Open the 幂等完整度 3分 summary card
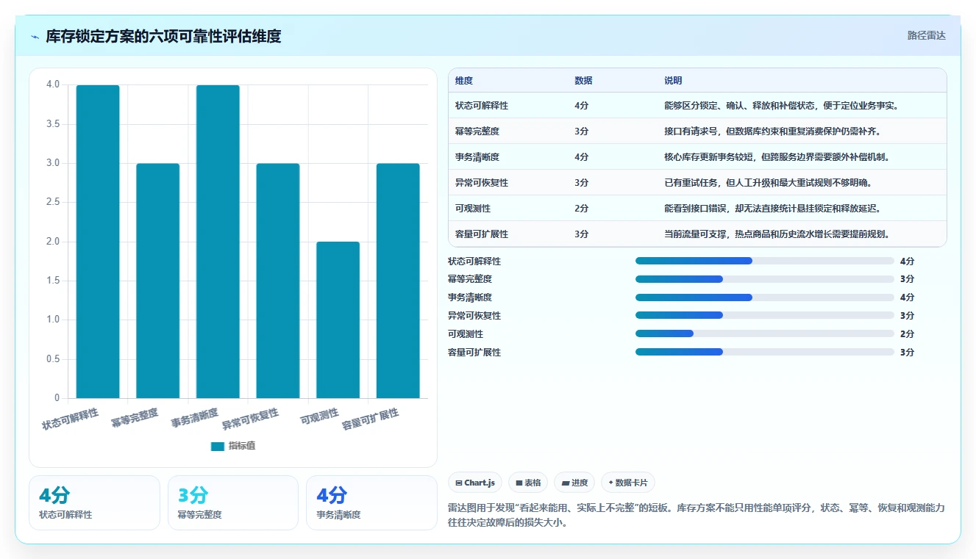 pyautogui.click(x=233, y=502)
